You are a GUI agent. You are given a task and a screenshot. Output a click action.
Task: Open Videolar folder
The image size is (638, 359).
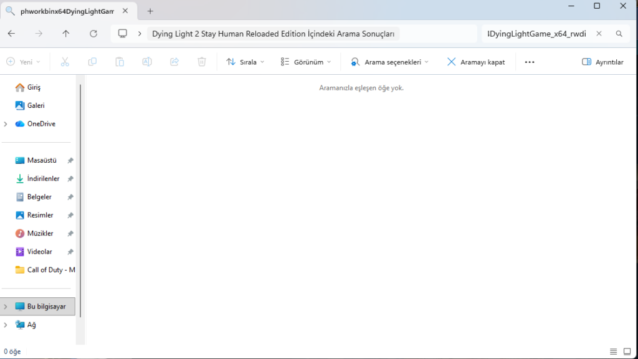tap(39, 252)
